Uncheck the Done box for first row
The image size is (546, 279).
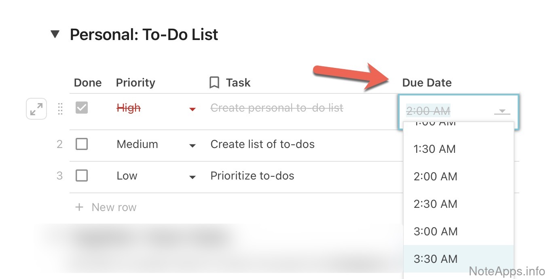pyautogui.click(x=82, y=108)
